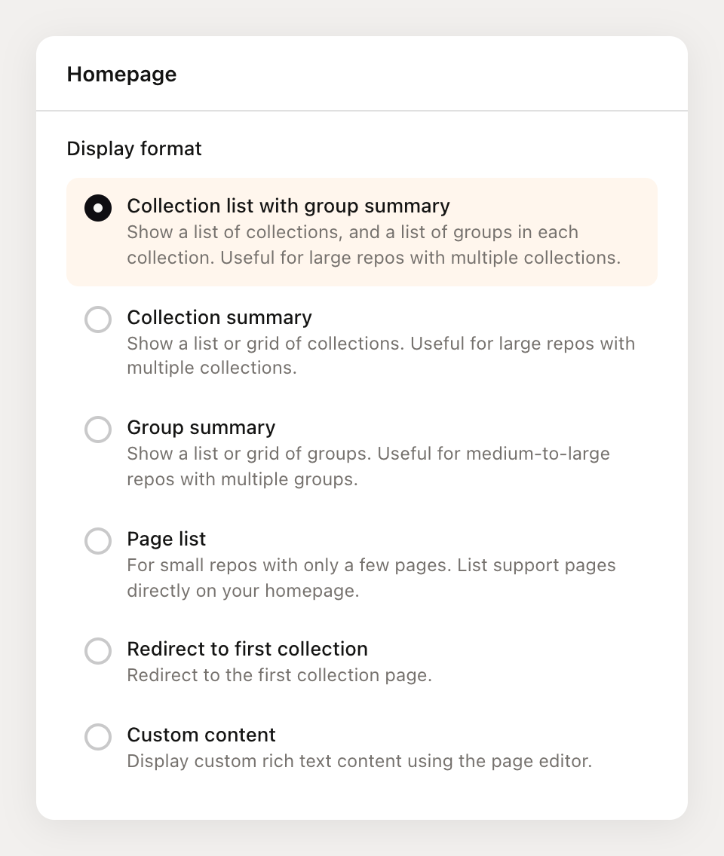Select the Page list display format
The width and height of the screenshot is (724, 856).
97,541
